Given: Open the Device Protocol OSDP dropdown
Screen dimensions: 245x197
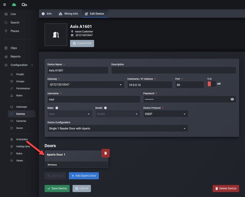Looking at the screenshot, I should [x=166, y=114].
